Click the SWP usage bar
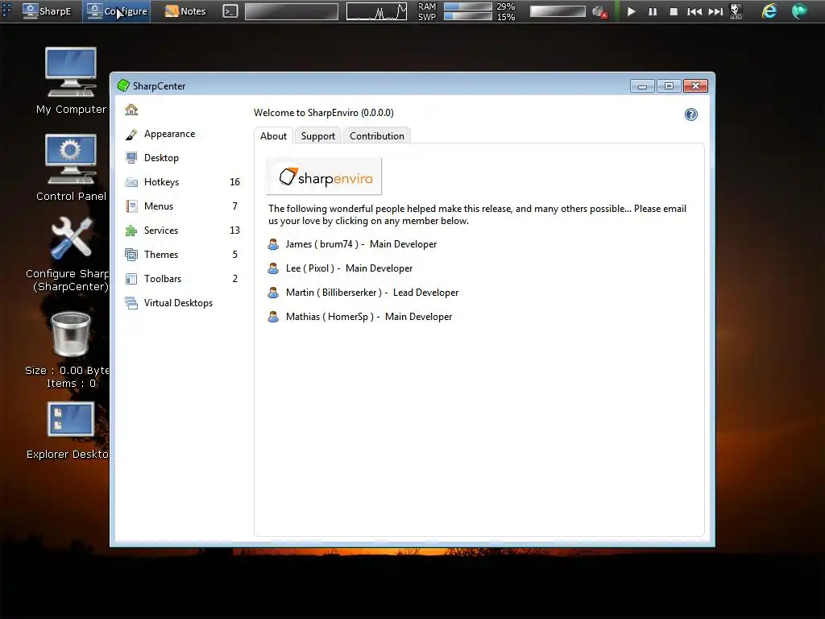This screenshot has width=825, height=619. 468,16
